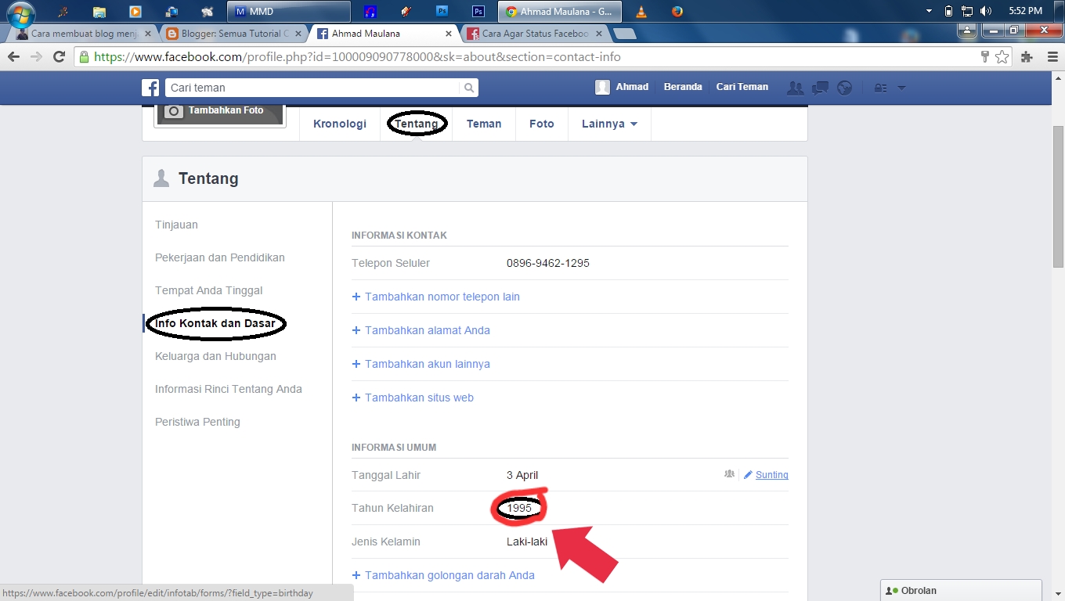Click Tambahkan golongan darah Anda
1065x601 pixels.
coord(443,575)
